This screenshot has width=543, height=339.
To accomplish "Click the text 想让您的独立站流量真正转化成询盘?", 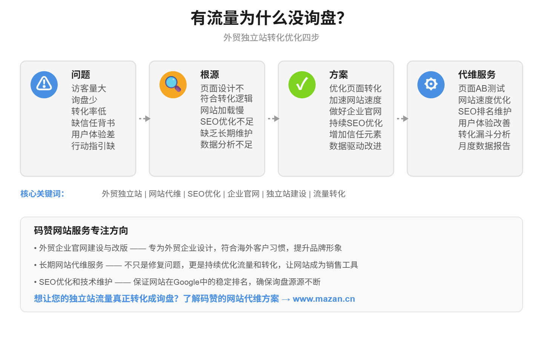I will coord(106,299).
